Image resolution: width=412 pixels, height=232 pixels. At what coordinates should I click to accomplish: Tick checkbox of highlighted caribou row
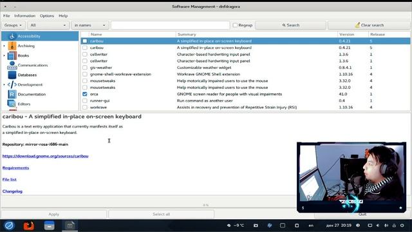point(84,41)
